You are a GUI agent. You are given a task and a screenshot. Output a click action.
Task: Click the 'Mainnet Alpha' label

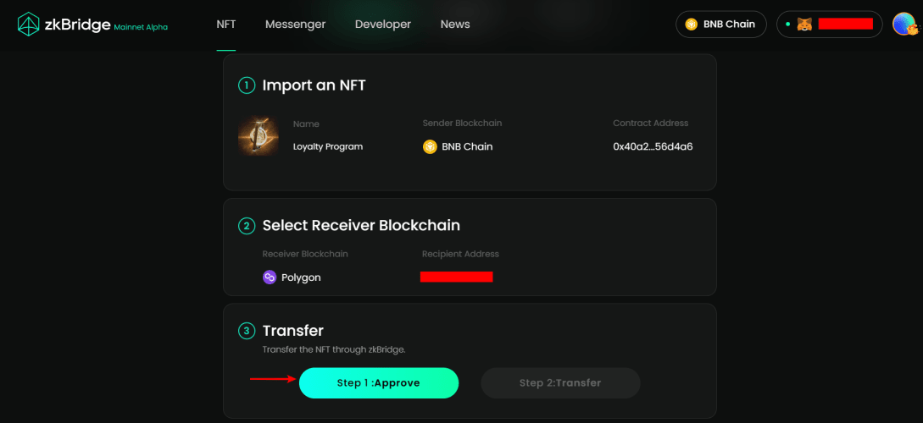pos(141,27)
